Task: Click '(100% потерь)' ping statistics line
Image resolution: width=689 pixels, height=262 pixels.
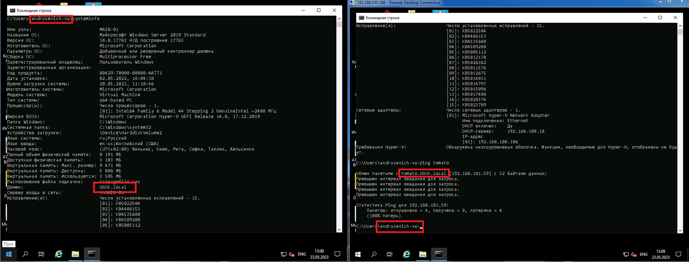Action: tap(384, 216)
